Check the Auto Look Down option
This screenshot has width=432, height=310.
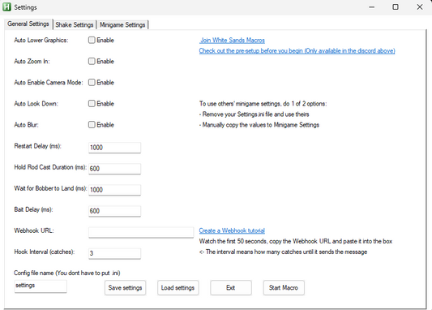(x=92, y=104)
